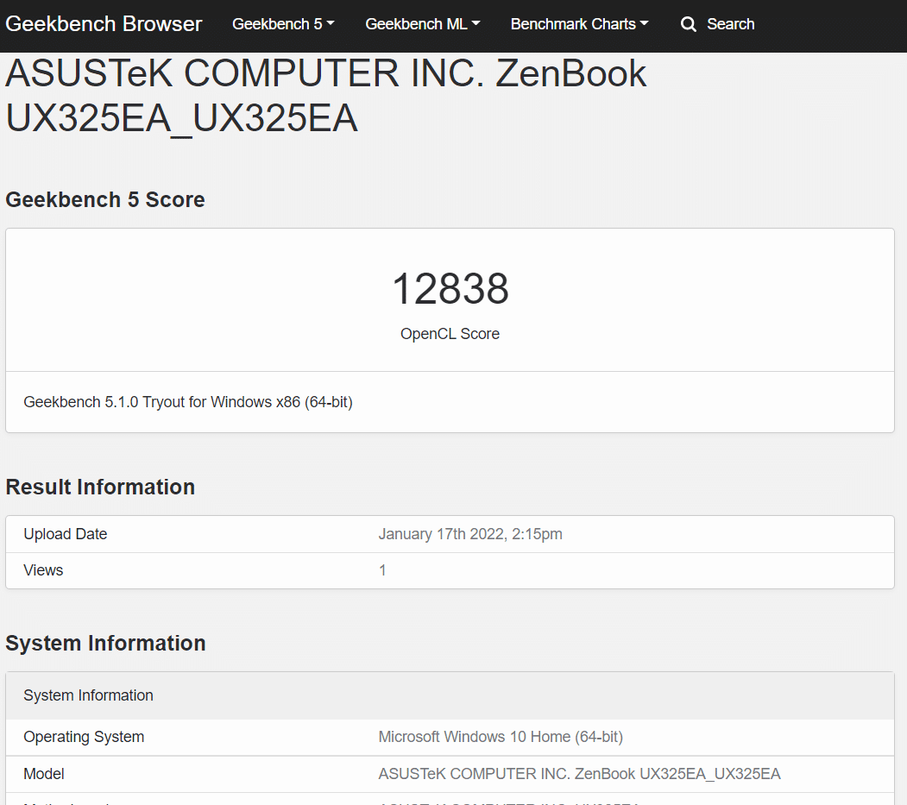Screen dimensions: 907x805
Task: Click the January 17th 2022 date value
Action: [x=470, y=534]
